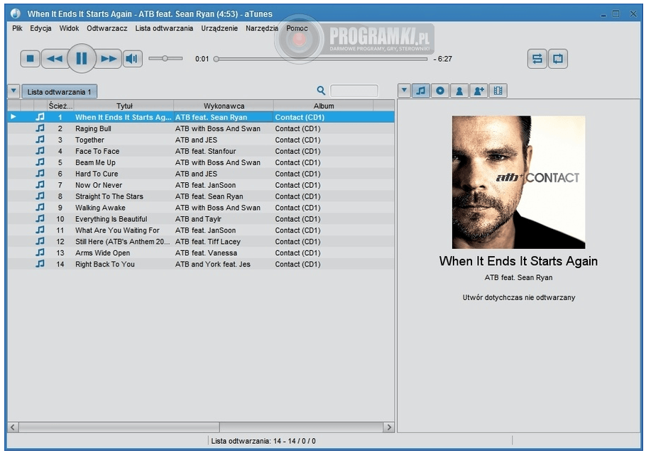Click the music note icon of Walking Awake

click(x=40, y=208)
